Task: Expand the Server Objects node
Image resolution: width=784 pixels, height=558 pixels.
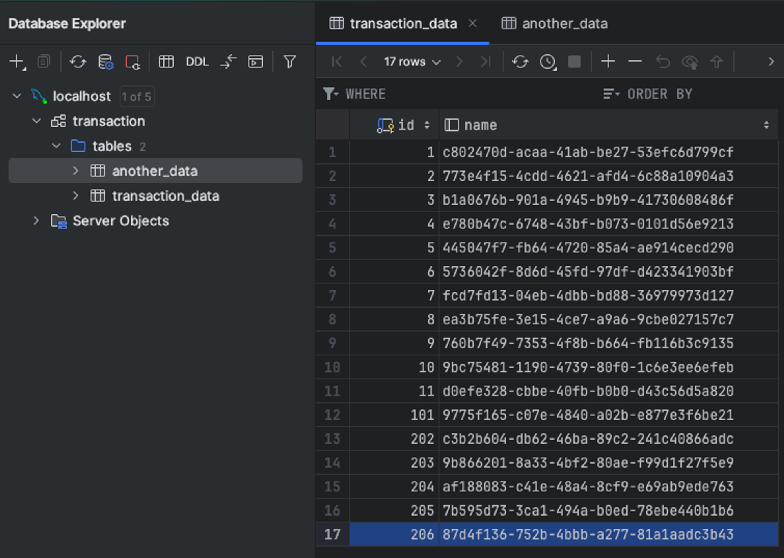Action: (x=36, y=221)
